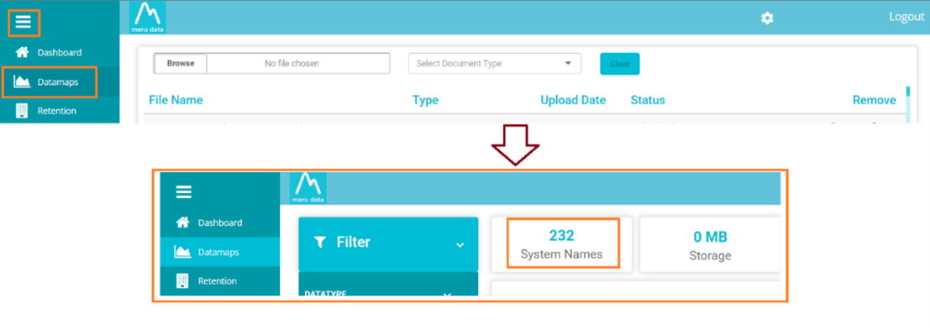Screen dimensions: 930x335
Task: Click the Meru Data logo in lower screenshot
Action: point(307,189)
